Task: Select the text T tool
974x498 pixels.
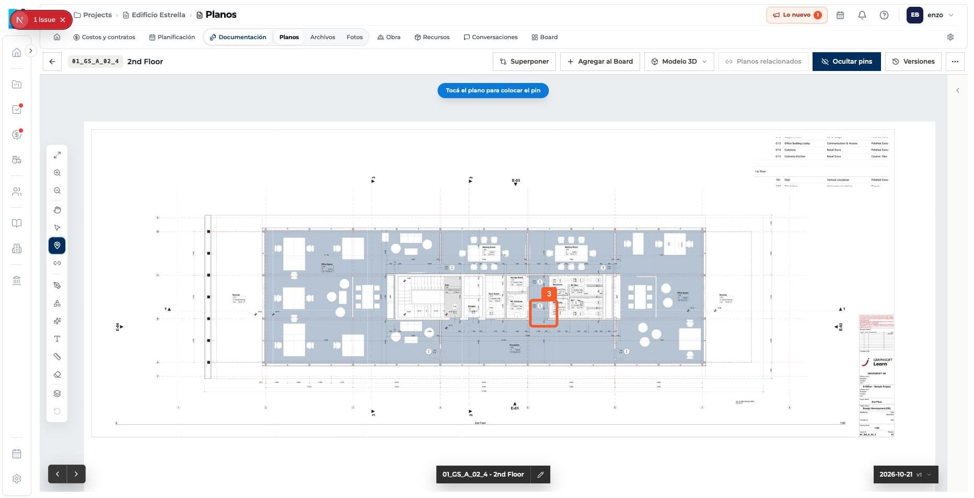Action: (x=57, y=339)
